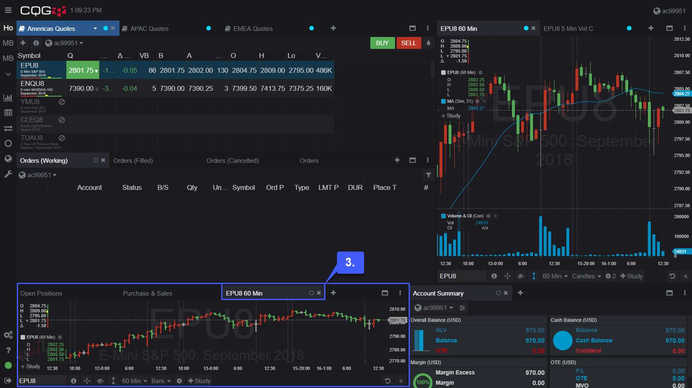Switch to EPU8 5 Min Vol C tab
The image size is (692, 388).
point(568,28)
